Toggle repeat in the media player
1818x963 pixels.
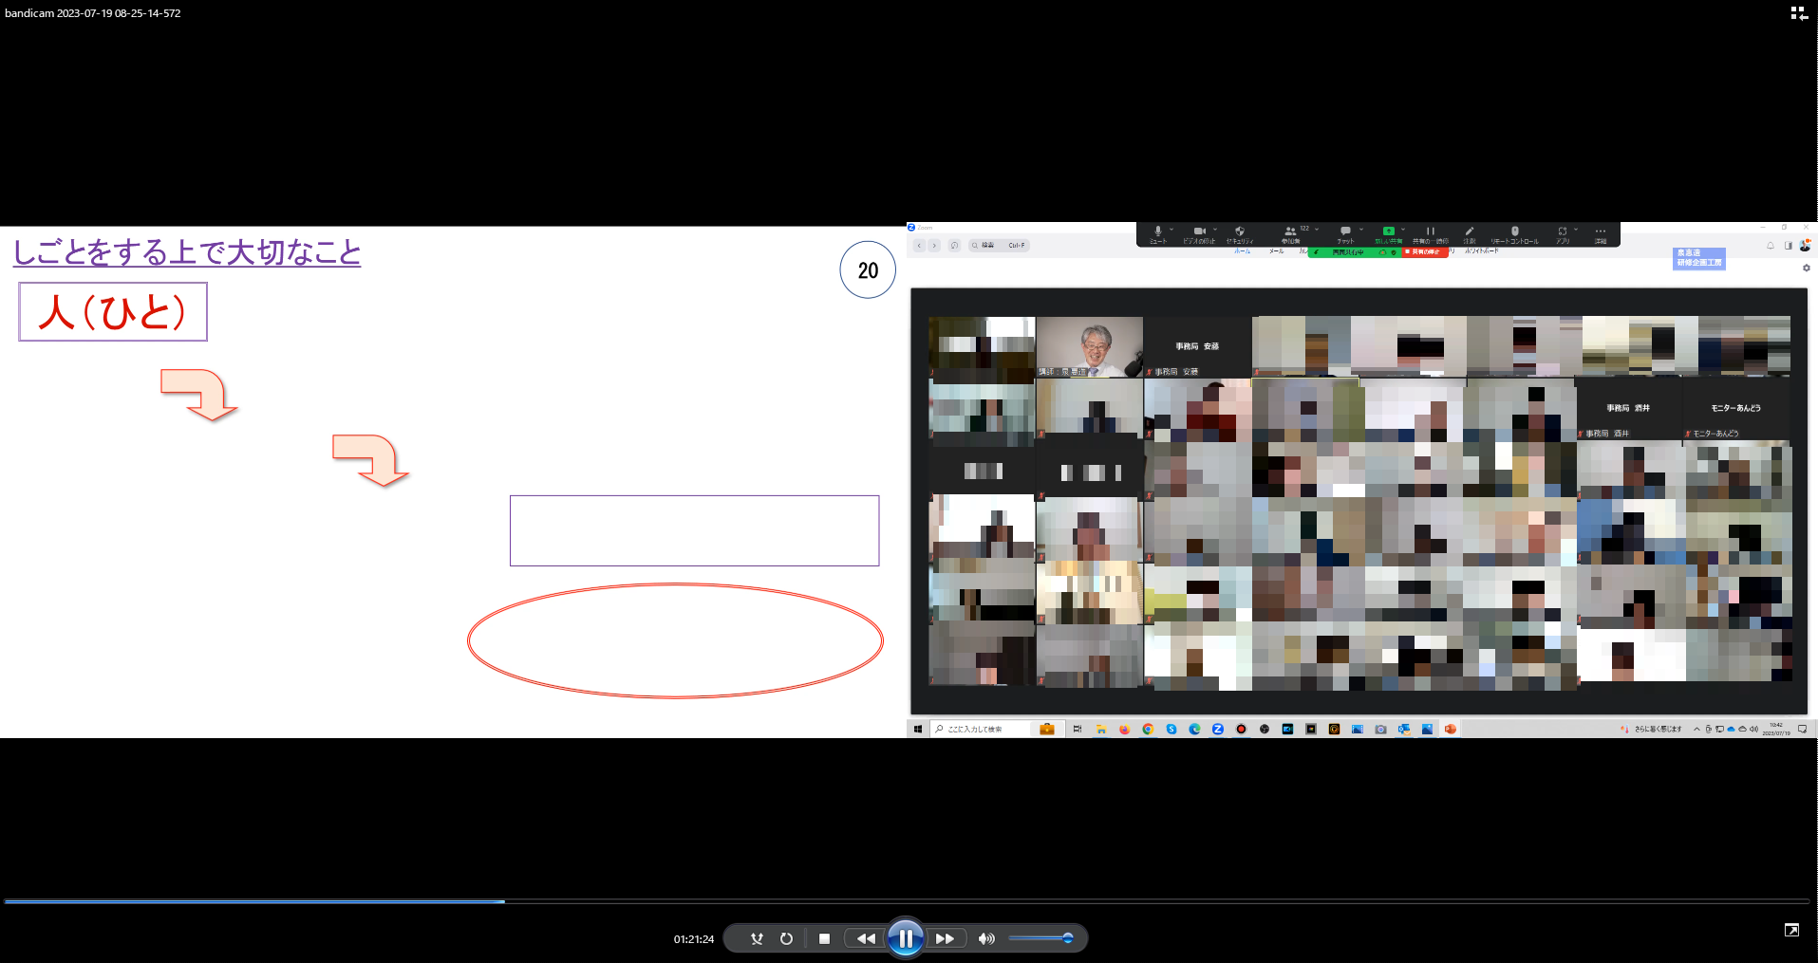786,938
